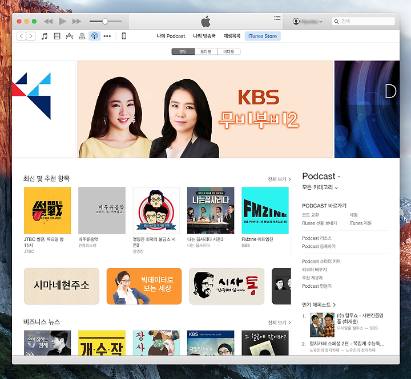
Task: Click the iTunes 선물 보내기 link
Action: [x=320, y=223]
